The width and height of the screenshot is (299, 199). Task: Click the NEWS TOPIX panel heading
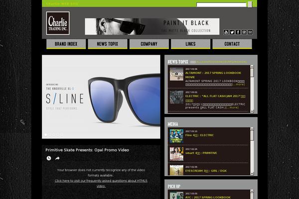tap(178, 62)
